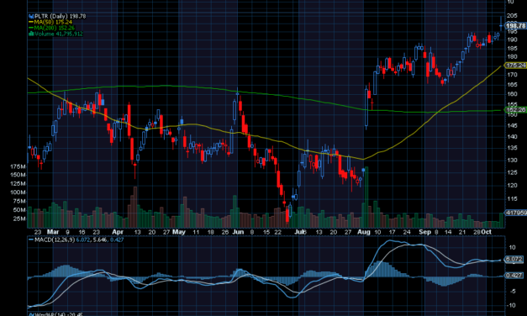Click the 180 price axis label
Image resolution: width=527 pixels, height=316 pixels.
pyautogui.click(x=512, y=57)
